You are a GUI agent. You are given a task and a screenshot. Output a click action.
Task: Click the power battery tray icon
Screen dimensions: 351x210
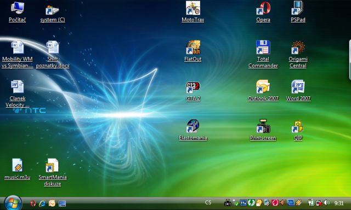(311, 203)
